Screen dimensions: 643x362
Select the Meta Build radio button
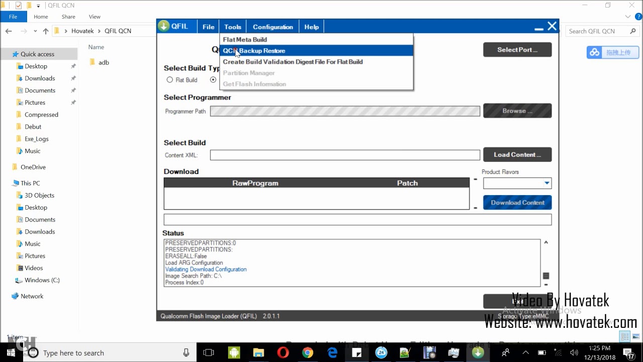(x=213, y=80)
